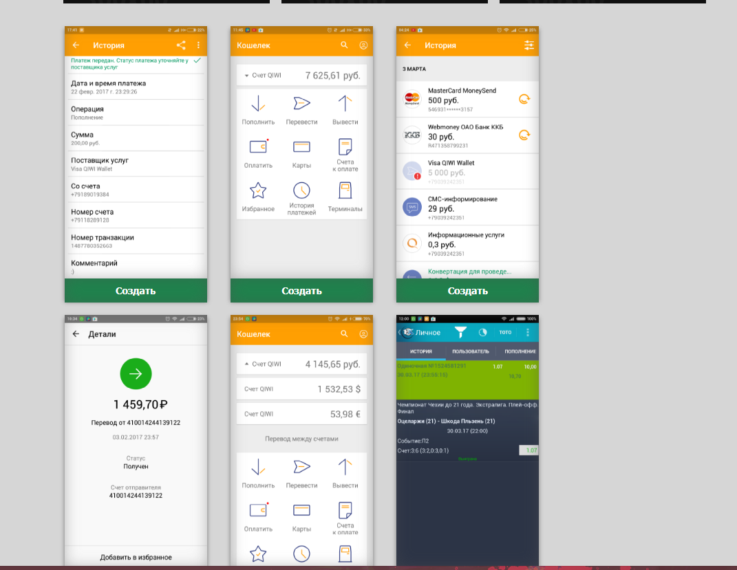Tap search icon in 7 625,61 руб. wallet card

click(x=344, y=45)
